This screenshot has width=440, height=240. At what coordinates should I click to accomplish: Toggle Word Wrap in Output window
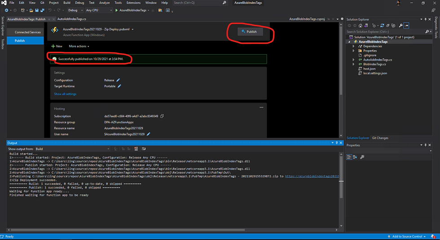[x=144, y=149]
